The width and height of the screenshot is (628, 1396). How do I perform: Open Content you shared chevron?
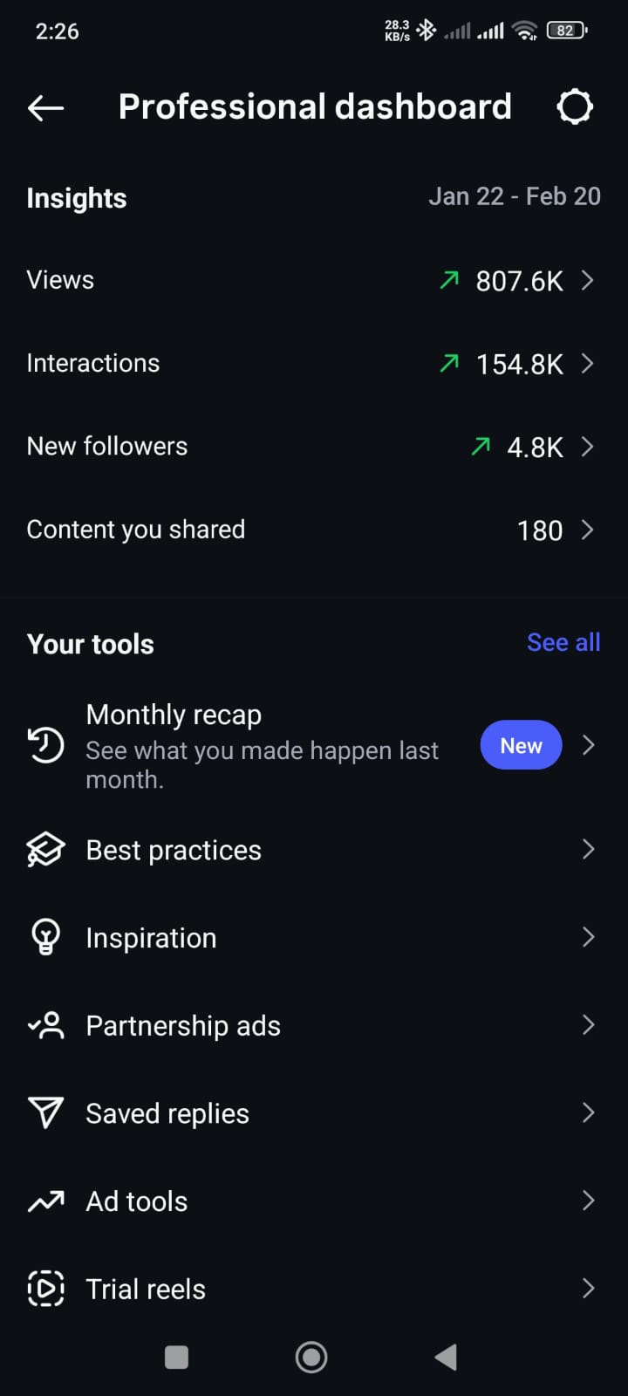tap(588, 530)
